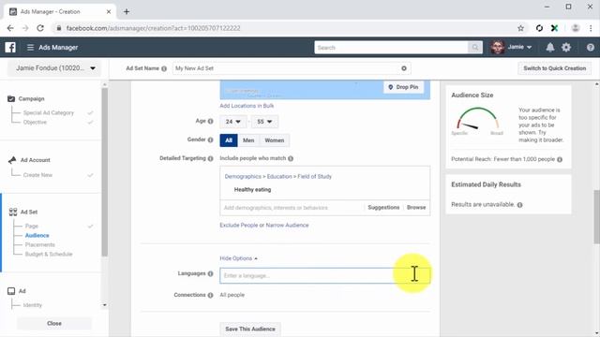600x337 pixels.
Task: Focus the add demographics, interests field
Action: click(292, 208)
